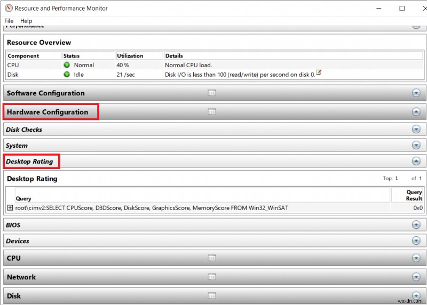Maximize the Resource and Performance Monitor window
The image size is (427, 305).
[x=402, y=8]
